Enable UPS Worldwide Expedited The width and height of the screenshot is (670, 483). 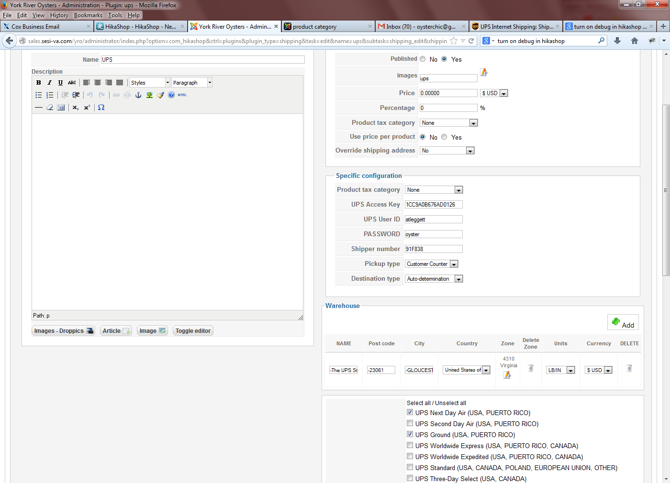tap(410, 456)
